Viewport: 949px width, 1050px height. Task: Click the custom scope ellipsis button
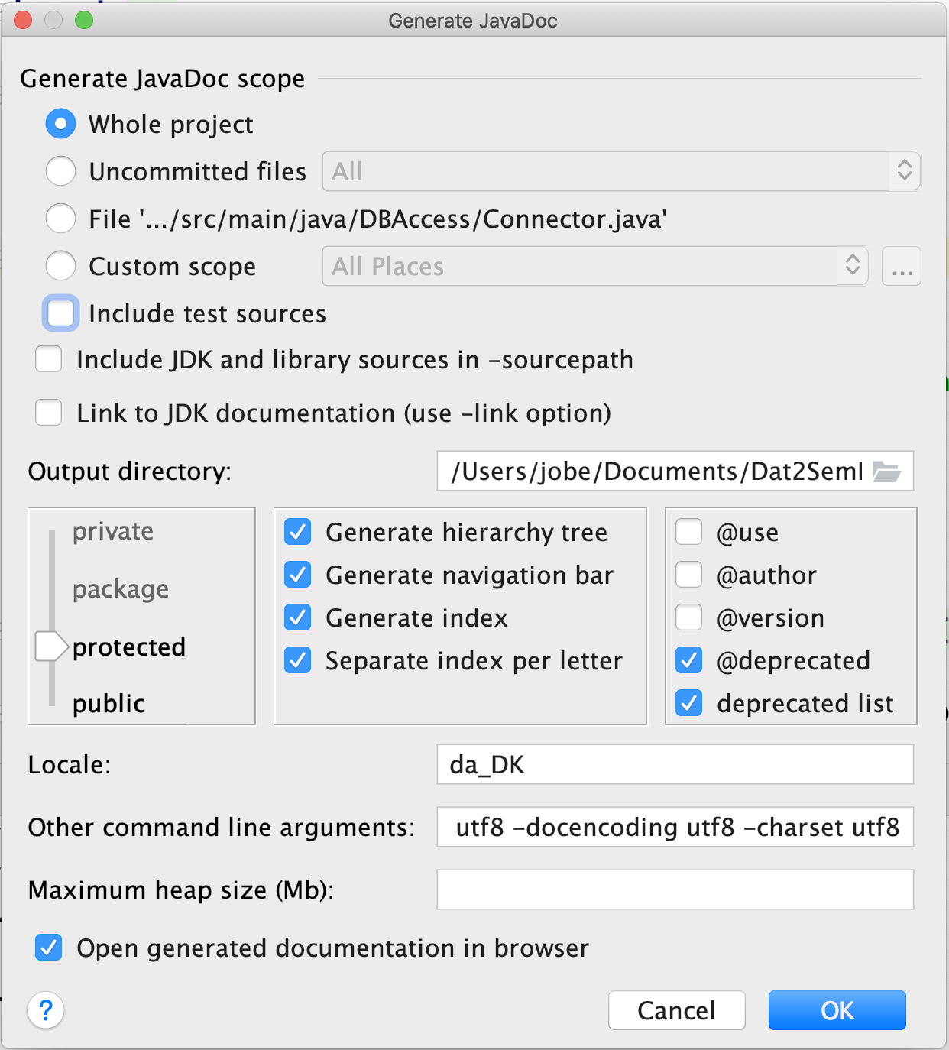click(901, 267)
